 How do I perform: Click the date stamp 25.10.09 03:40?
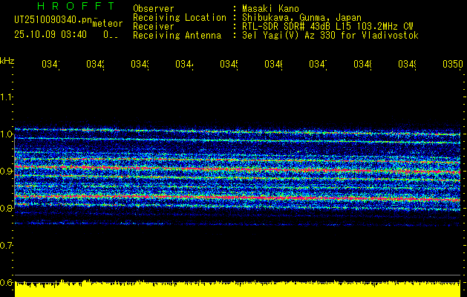(x=50, y=34)
